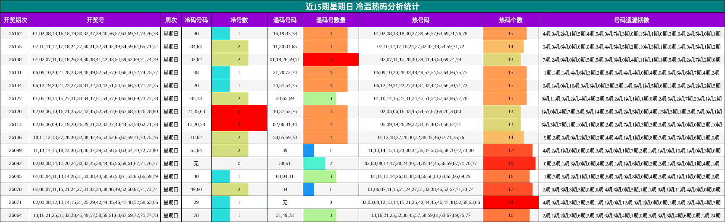This screenshot has height=222, width=725.
Task: Click warm code cell "53,65,69,73"
Action: click(285, 137)
